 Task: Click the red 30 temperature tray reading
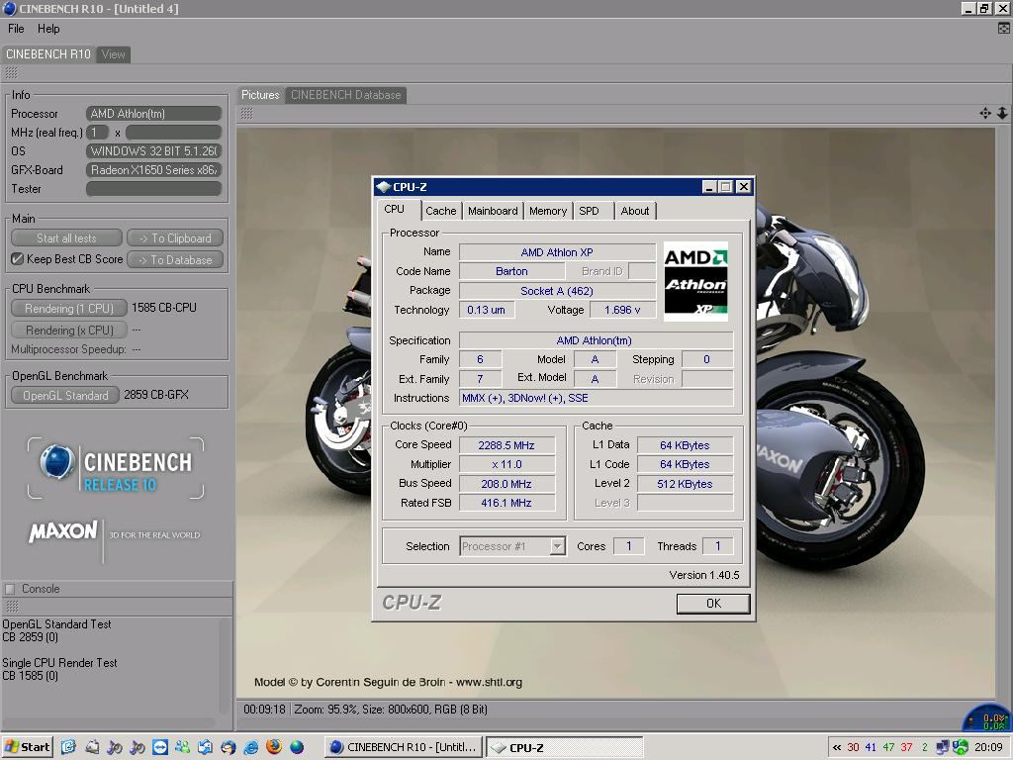click(853, 748)
